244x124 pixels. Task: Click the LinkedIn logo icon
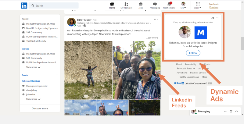tap(24, 5)
